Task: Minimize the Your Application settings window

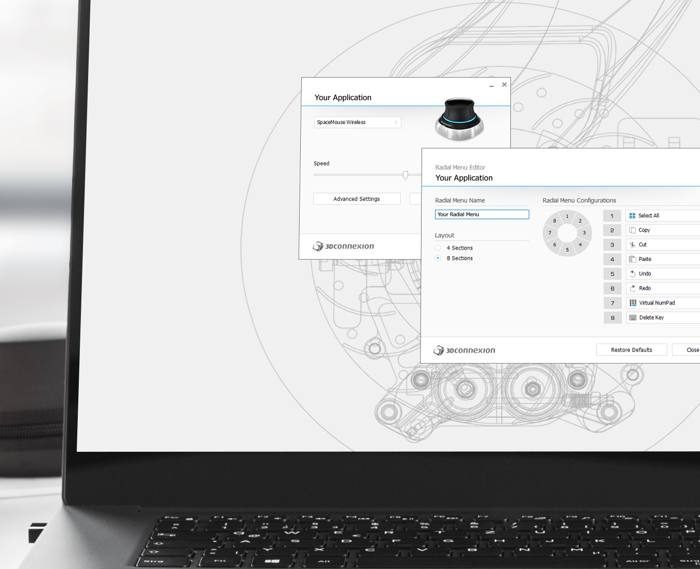Action: click(491, 85)
